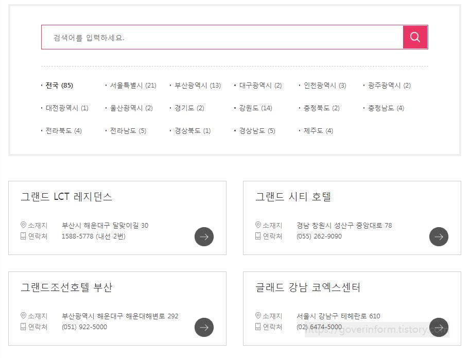Open arrow button on 글래드 강남 코엑스센터 card

(x=439, y=327)
